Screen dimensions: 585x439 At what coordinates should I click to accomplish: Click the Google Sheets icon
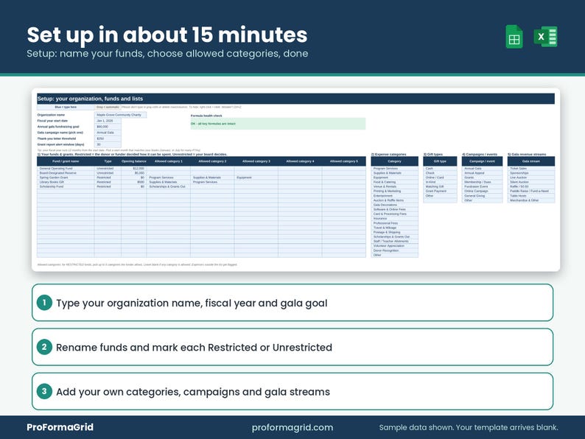514,37
